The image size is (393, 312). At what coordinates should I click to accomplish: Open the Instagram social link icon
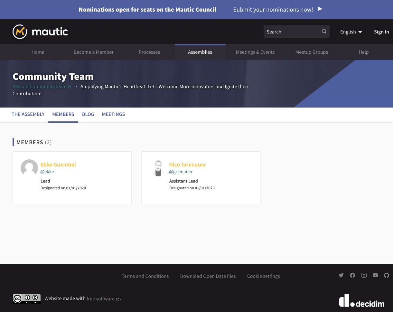(x=364, y=275)
